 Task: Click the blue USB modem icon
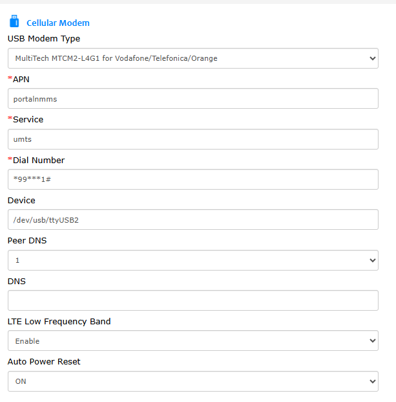pos(14,21)
